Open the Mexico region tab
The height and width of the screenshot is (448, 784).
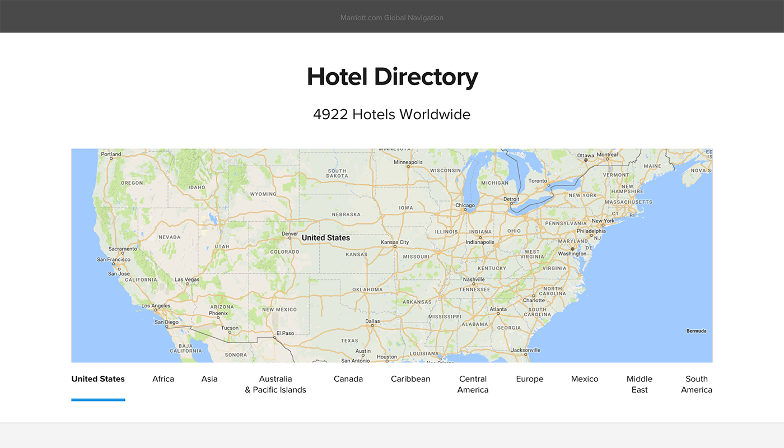coord(585,379)
